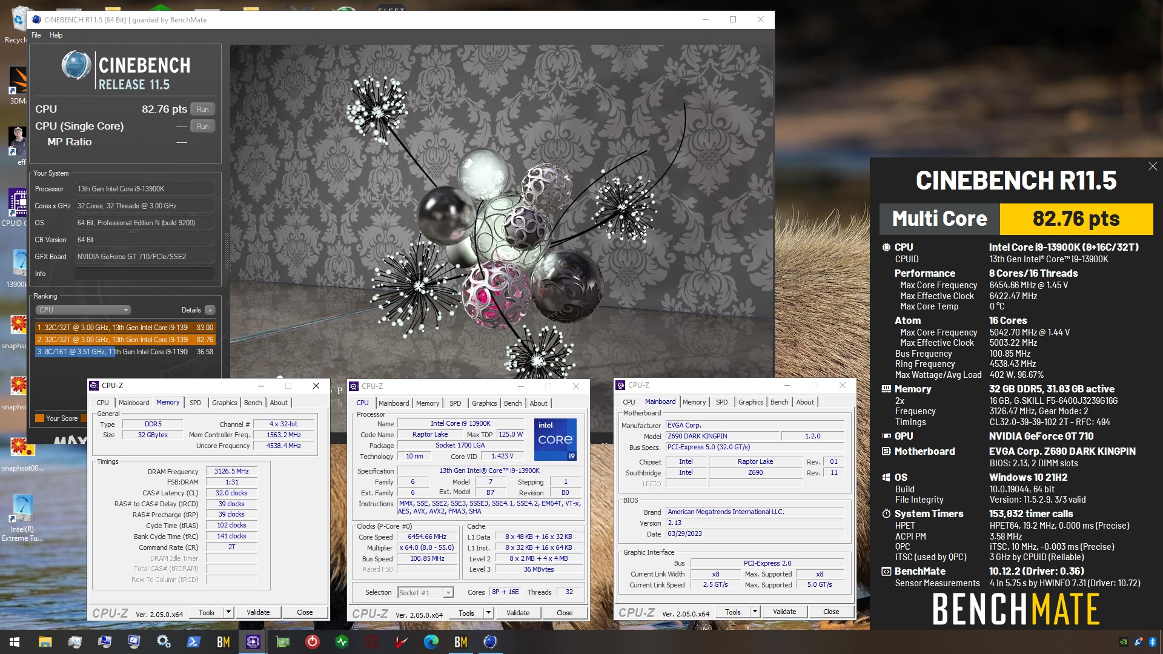The height and width of the screenshot is (654, 1163).
Task: Click Validate in middle CPU-Z CPU window
Action: pyautogui.click(x=518, y=613)
